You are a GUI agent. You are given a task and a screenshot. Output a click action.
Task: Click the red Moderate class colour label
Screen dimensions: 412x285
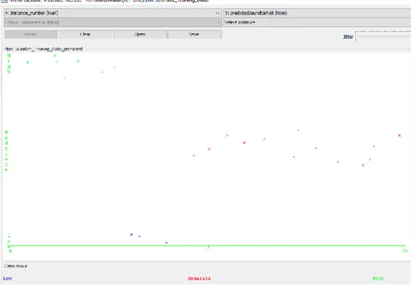[x=199, y=278]
